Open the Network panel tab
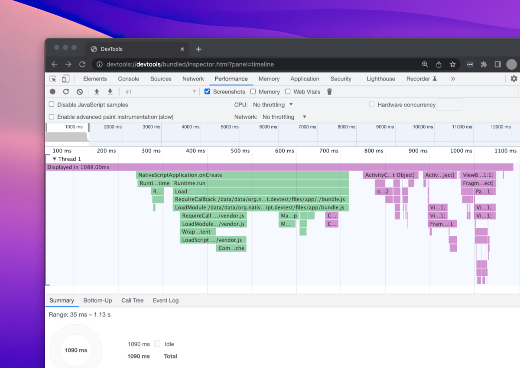The height and width of the screenshot is (368, 520). (193, 79)
